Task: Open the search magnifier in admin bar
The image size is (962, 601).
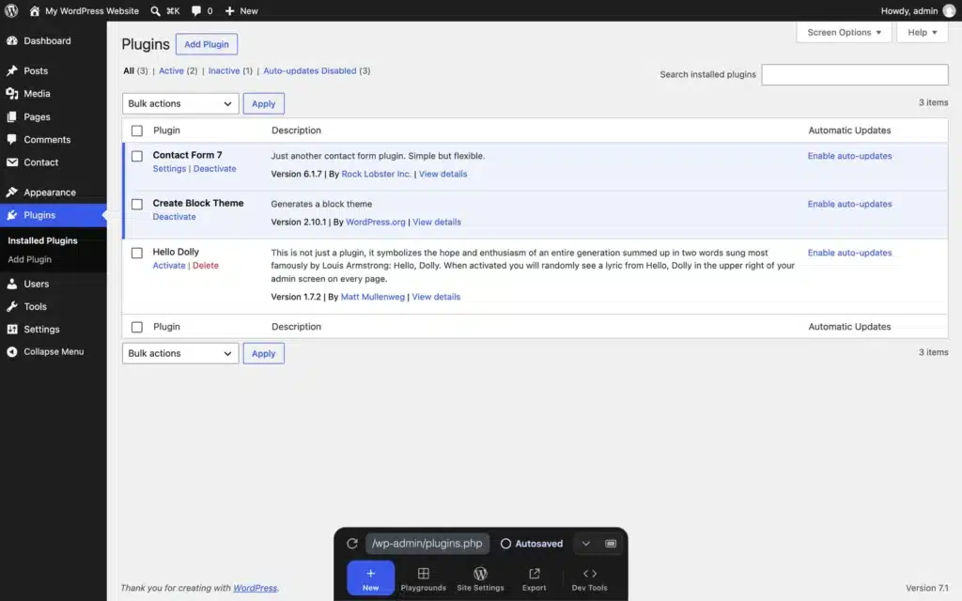Action: (x=155, y=11)
